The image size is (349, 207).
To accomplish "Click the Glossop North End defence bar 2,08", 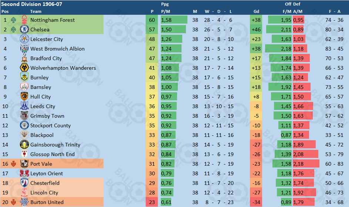I will tap(305, 154).
